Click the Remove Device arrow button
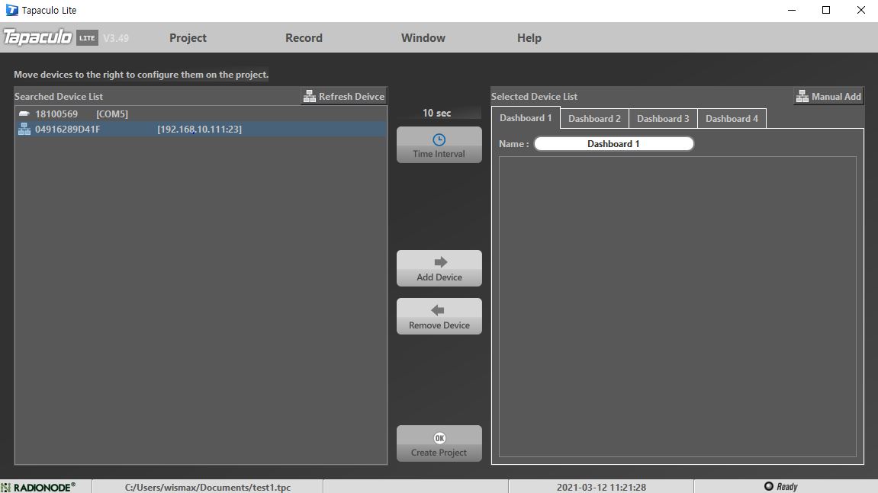Image resolution: width=878 pixels, height=493 pixels. click(x=439, y=316)
